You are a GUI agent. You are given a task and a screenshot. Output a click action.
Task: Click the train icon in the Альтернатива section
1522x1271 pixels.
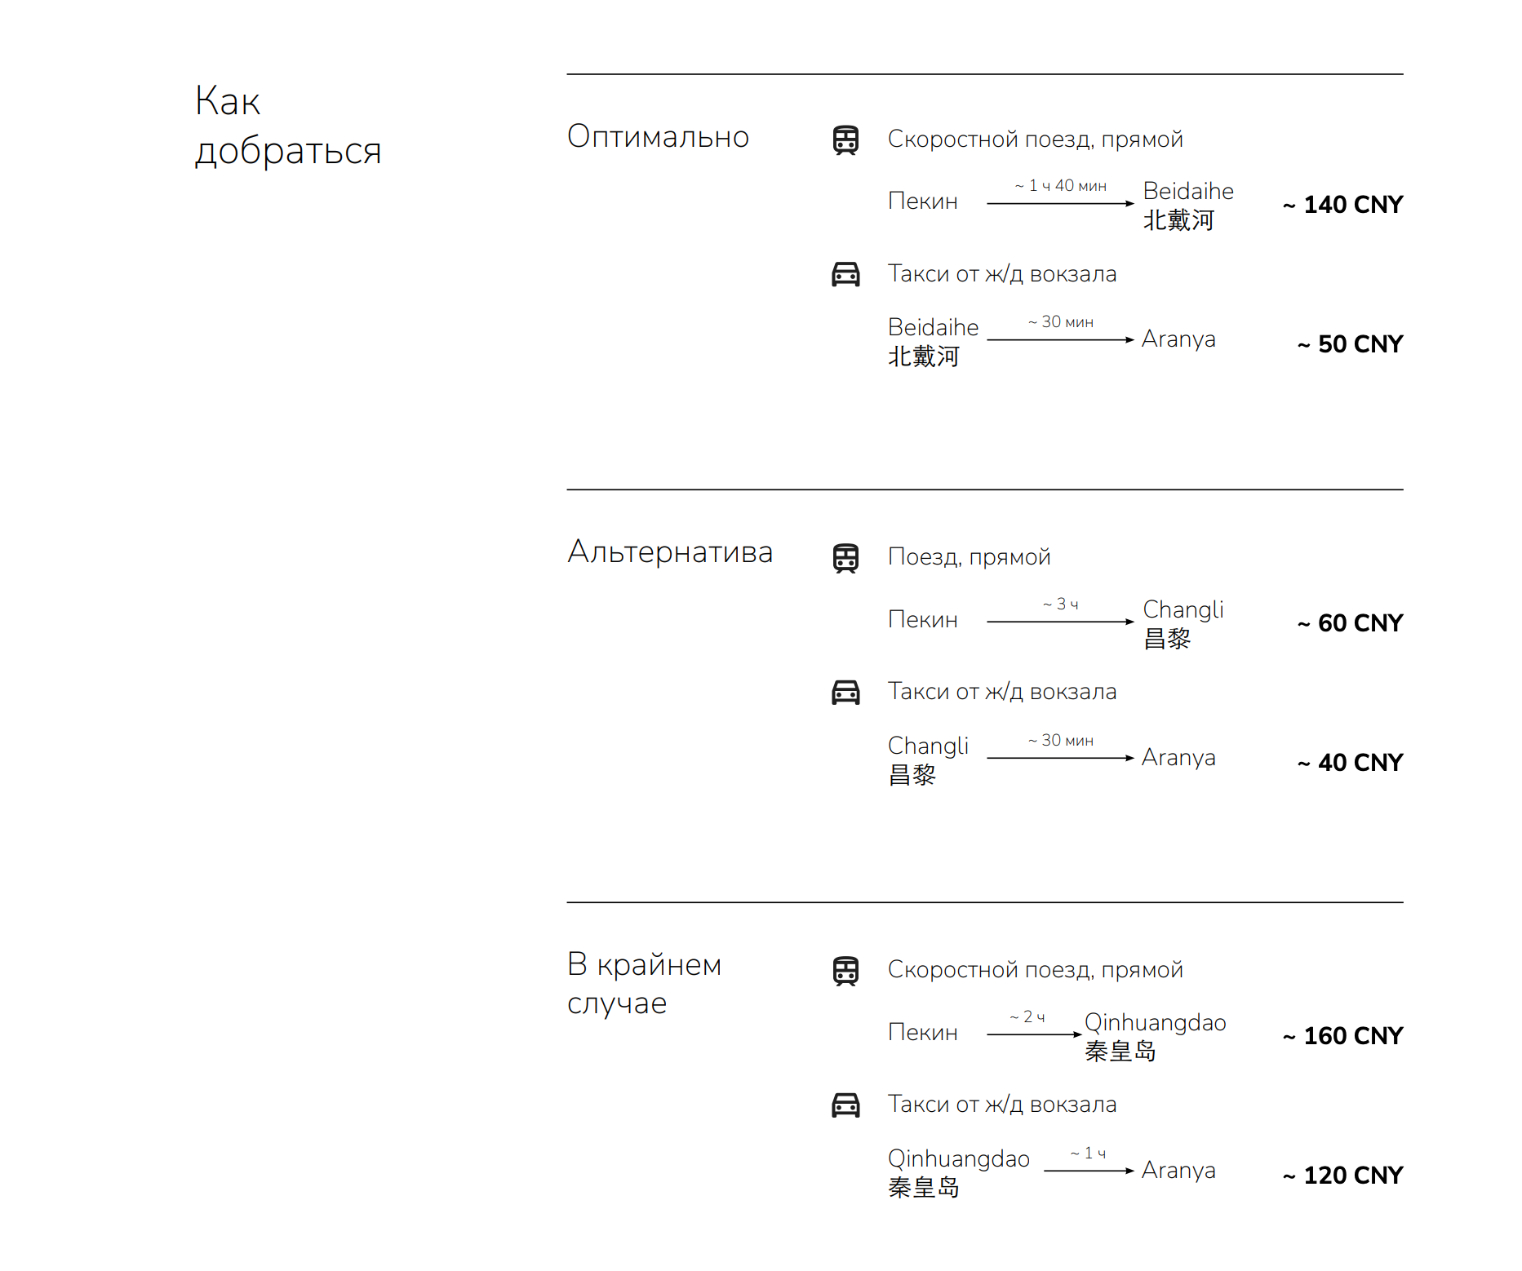pos(845,558)
